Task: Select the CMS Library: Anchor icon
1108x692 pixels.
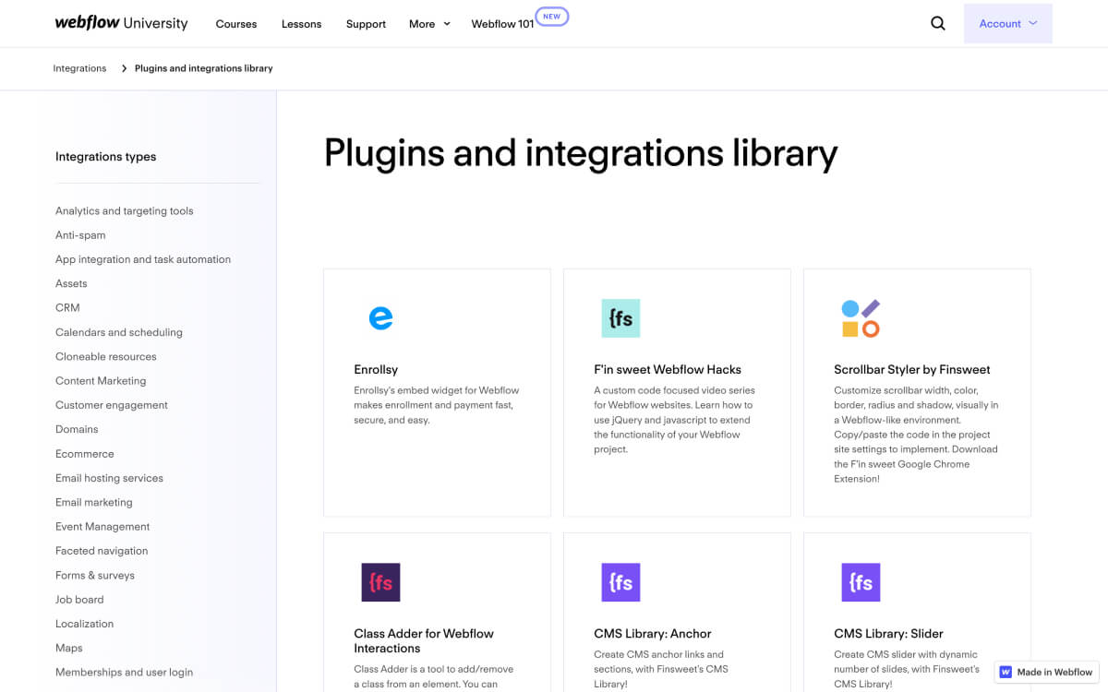Action: pyautogui.click(x=620, y=582)
